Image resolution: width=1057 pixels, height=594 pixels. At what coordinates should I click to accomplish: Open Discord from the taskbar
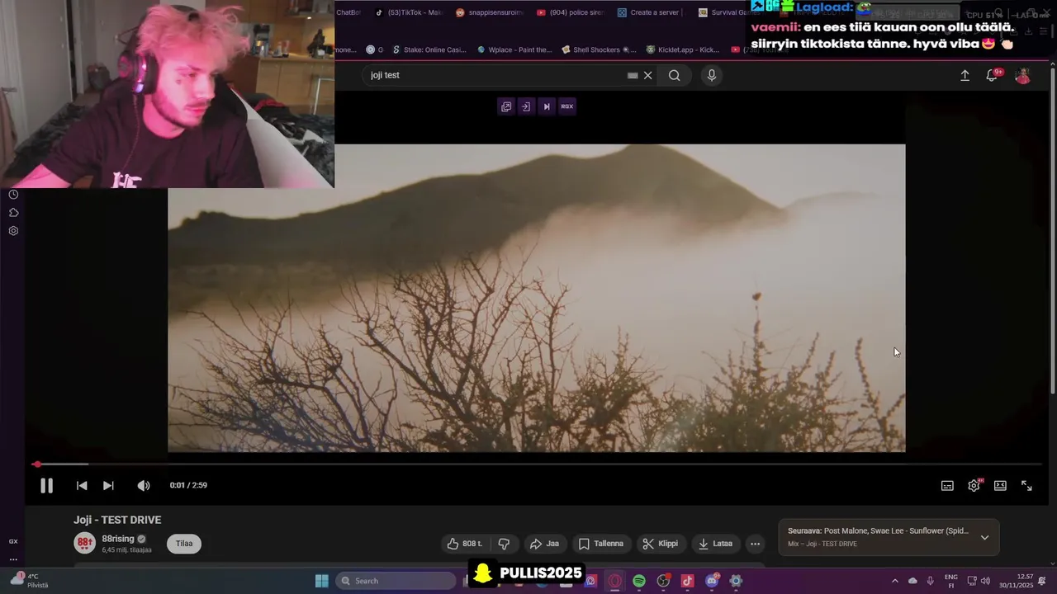(712, 581)
